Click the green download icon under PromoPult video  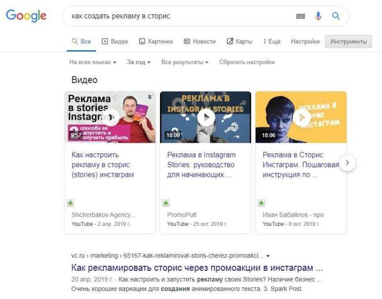click(166, 203)
